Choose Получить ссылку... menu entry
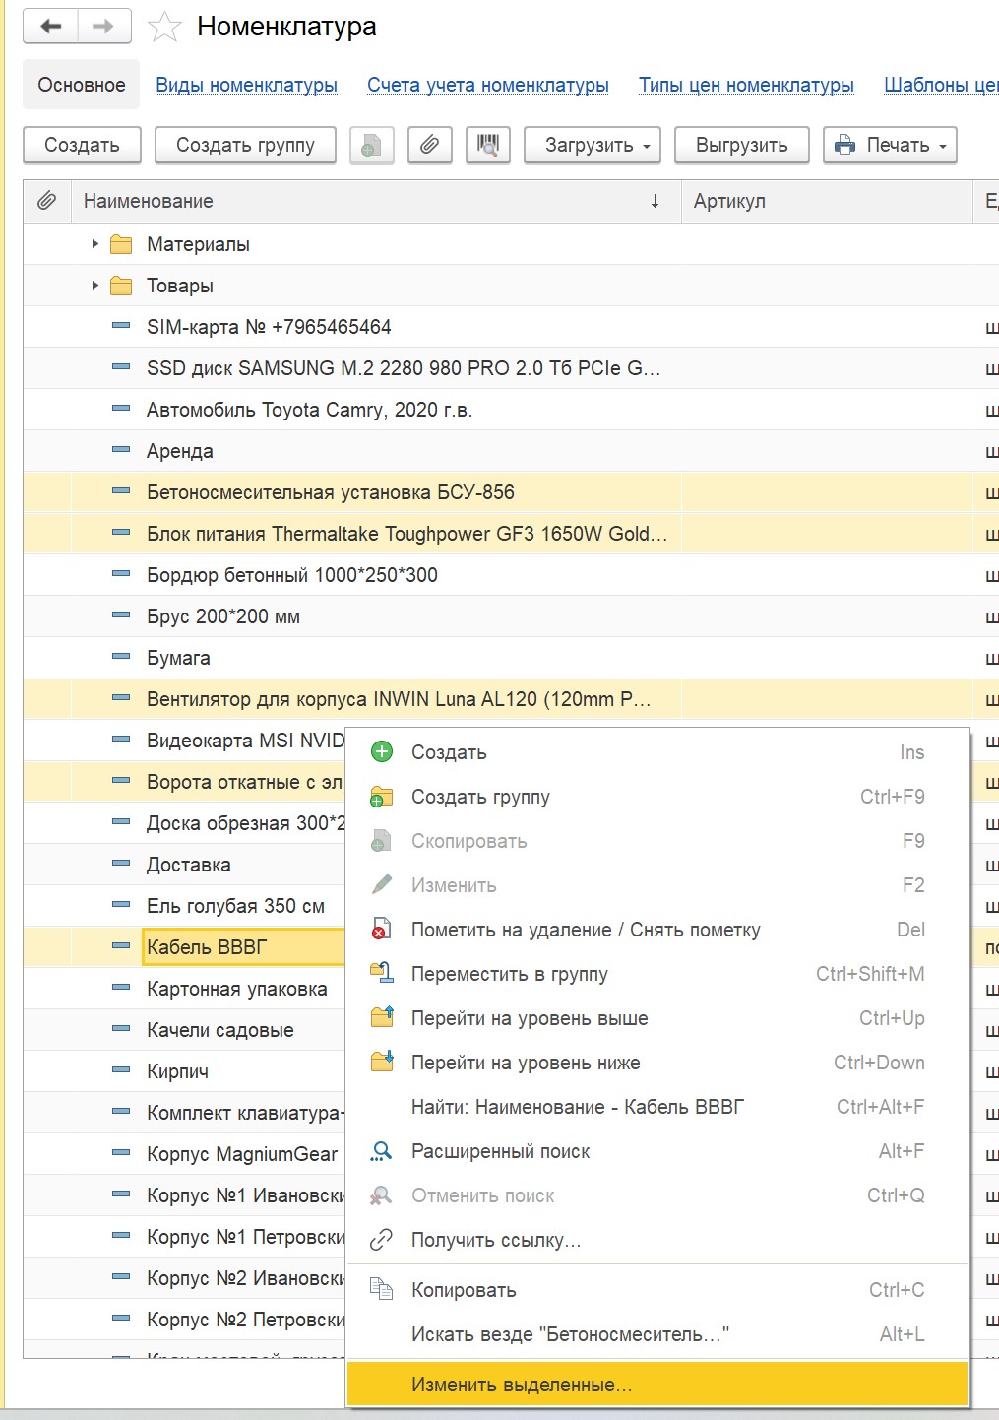Viewport: 999px width, 1420px height. (x=657, y=1240)
